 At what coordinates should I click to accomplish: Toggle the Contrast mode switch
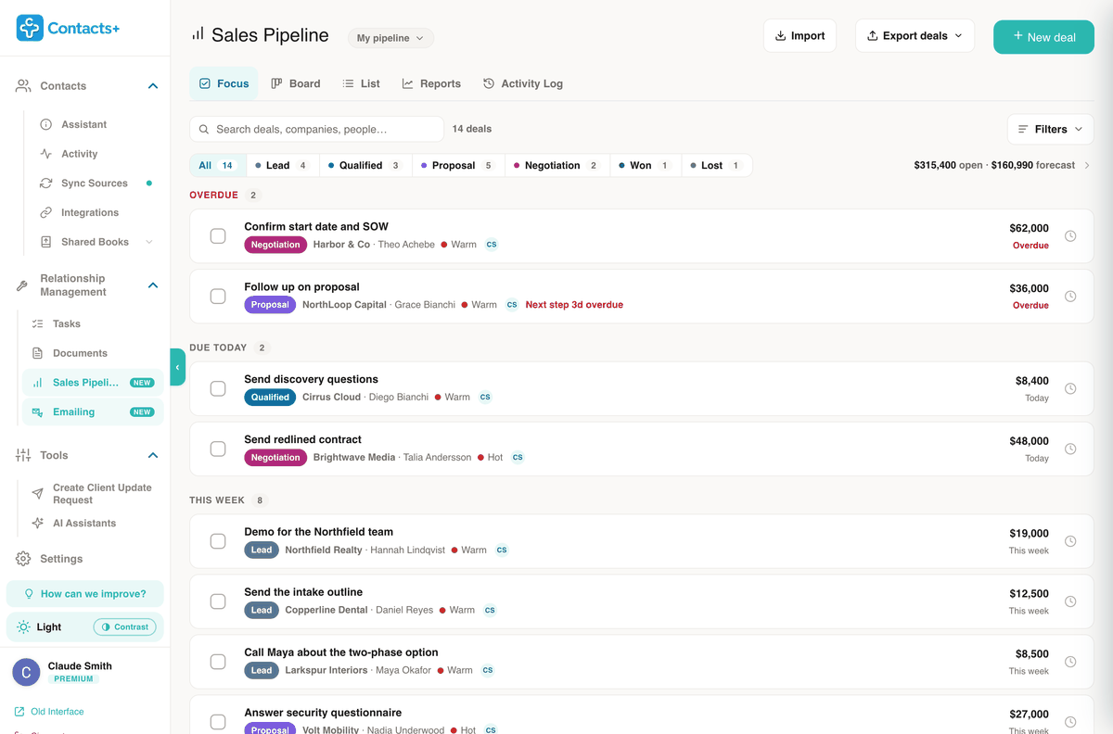(124, 627)
